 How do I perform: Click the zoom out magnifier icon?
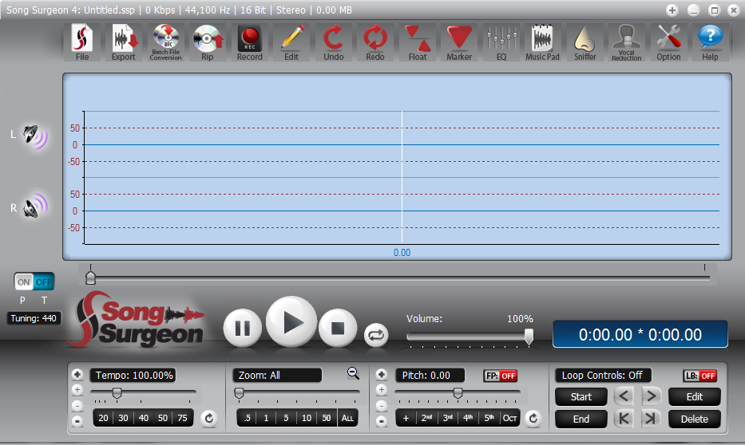(353, 373)
